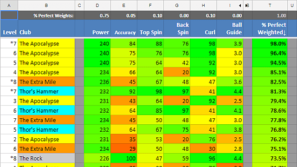Click Thor's Hammer *7 top spin 98
Screen dimensions: 297x167
150,91
